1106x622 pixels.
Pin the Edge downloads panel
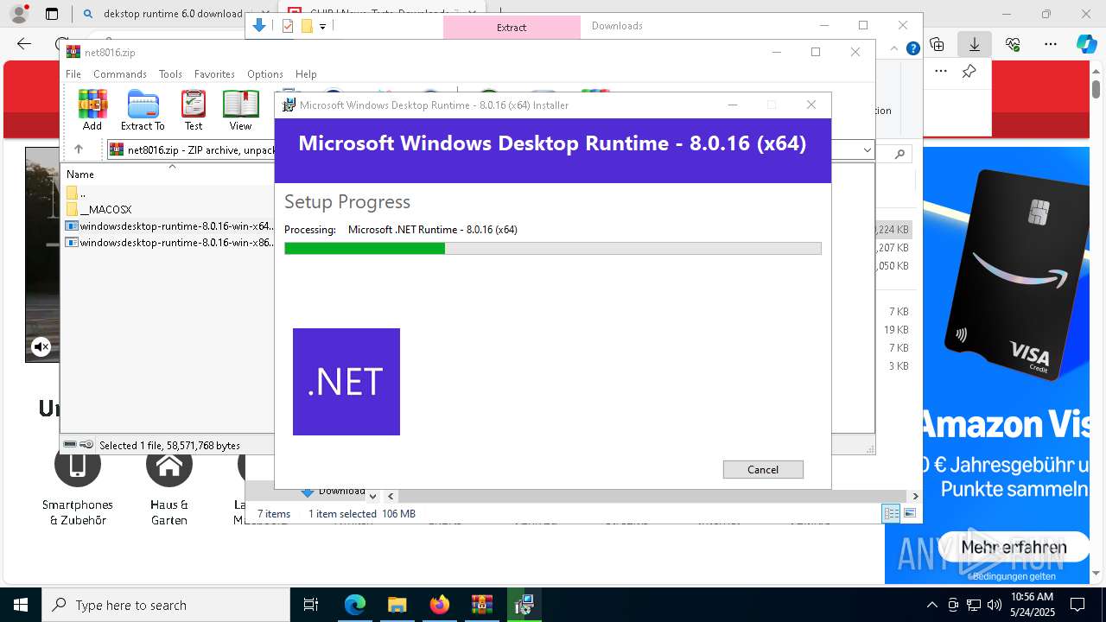pyautogui.click(x=969, y=72)
